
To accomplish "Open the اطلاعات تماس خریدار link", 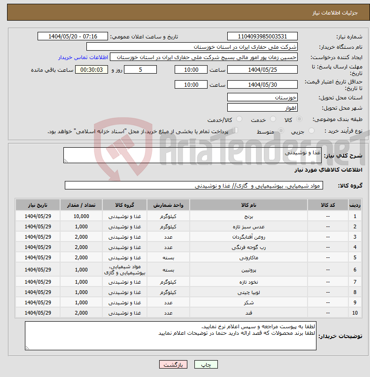I will (83, 57).
